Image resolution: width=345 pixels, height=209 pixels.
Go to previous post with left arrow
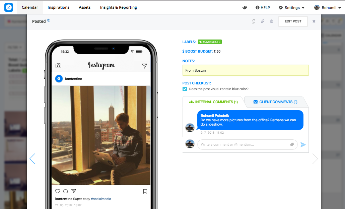pos(32,159)
